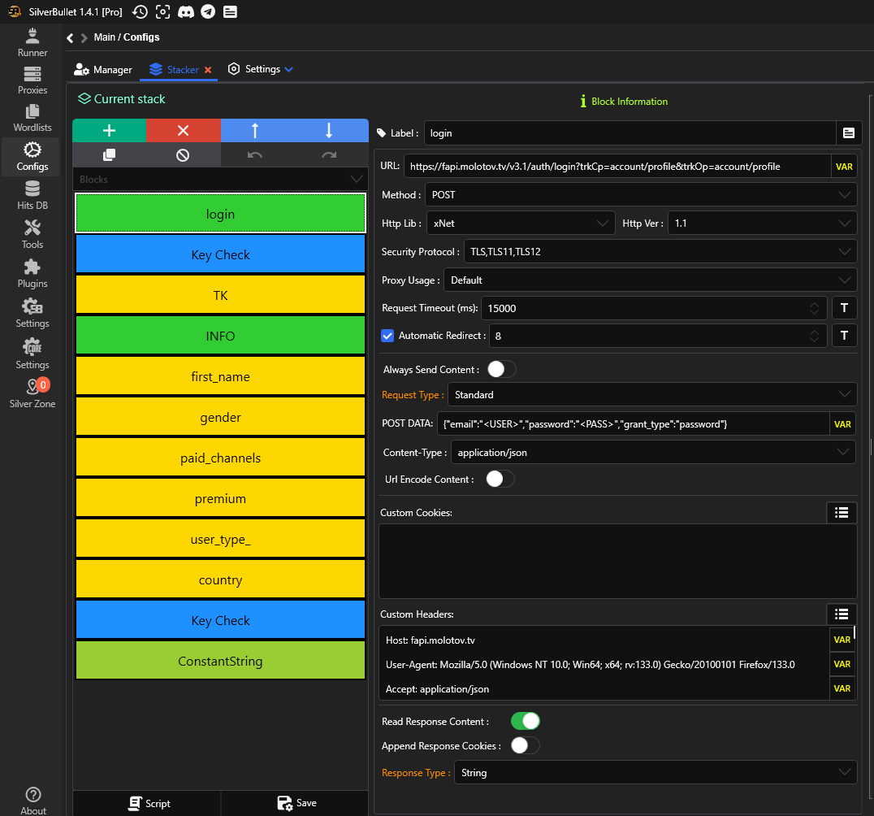Move selected block down with down arrow
Screen dimensions: 874x816
coord(329,131)
